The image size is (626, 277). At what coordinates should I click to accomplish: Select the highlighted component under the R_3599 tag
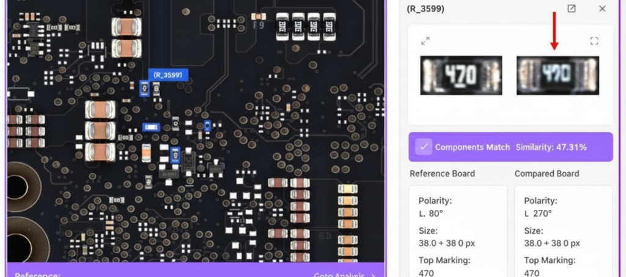tap(144, 88)
